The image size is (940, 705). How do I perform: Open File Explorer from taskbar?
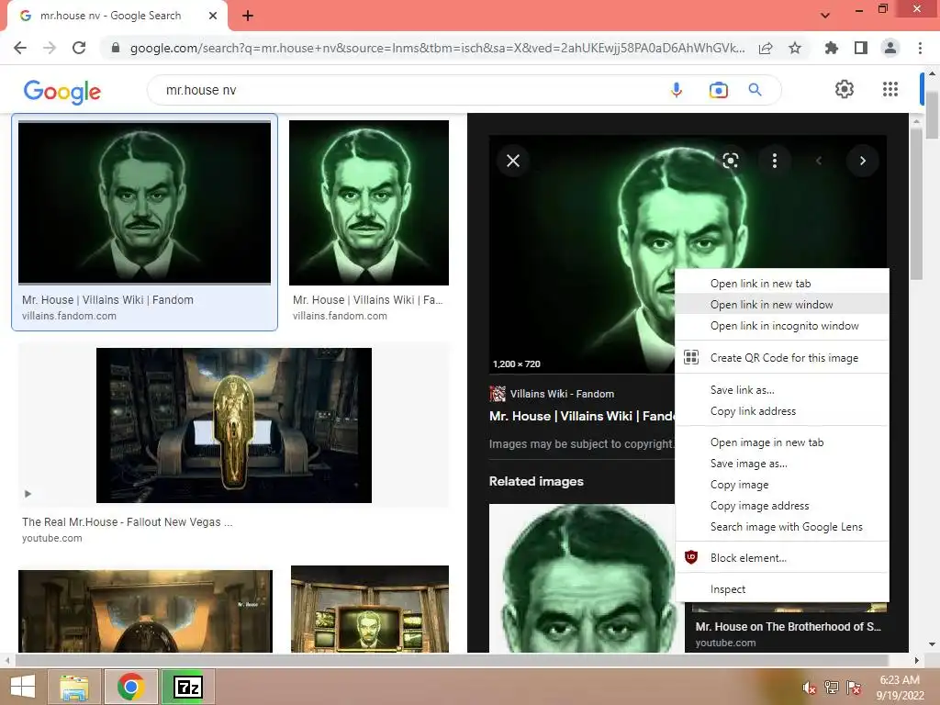pyautogui.click(x=74, y=687)
